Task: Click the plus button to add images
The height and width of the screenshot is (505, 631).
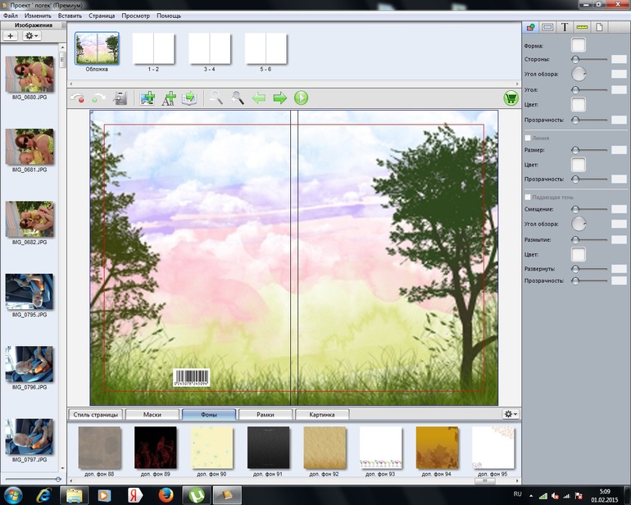Action: point(10,36)
